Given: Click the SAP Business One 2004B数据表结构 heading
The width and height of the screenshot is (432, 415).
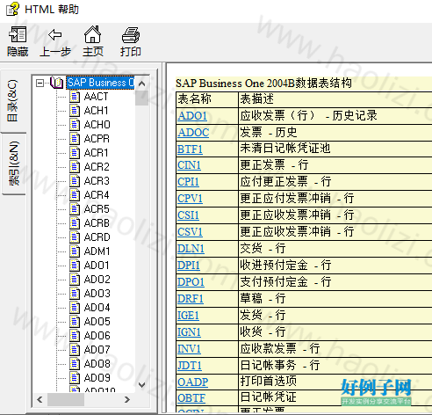Looking at the screenshot, I should (263, 84).
